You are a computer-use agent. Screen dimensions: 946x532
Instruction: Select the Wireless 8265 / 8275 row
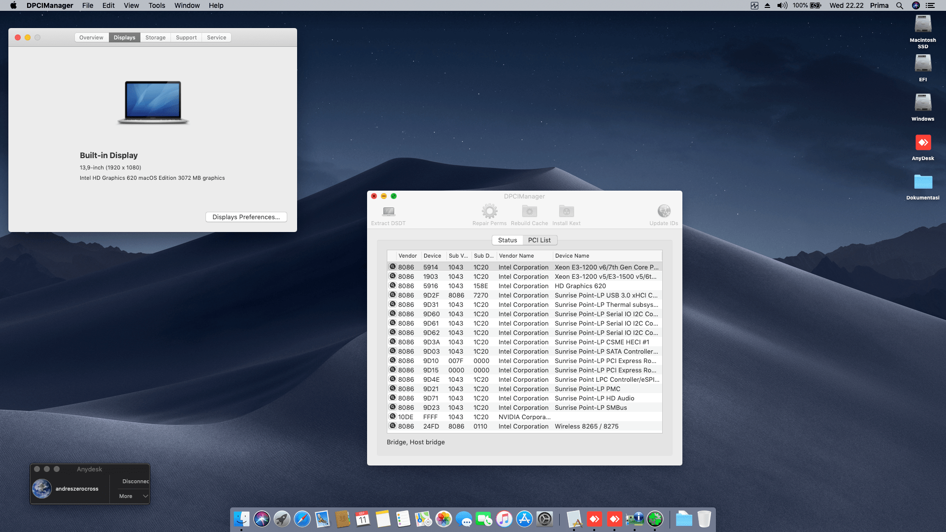[x=586, y=427]
